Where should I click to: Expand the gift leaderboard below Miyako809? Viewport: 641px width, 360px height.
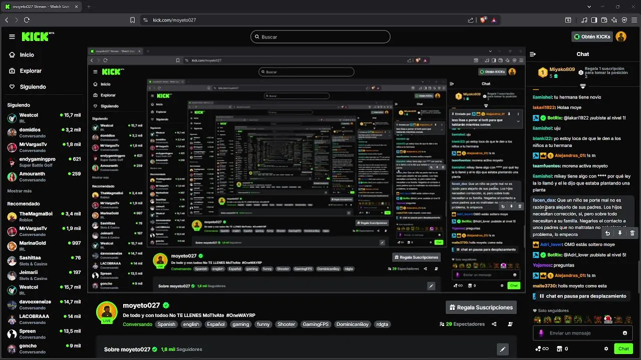pos(583,86)
